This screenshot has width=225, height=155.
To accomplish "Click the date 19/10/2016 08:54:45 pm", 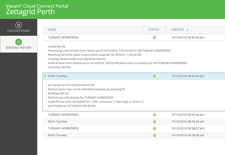I will click(x=188, y=76).
